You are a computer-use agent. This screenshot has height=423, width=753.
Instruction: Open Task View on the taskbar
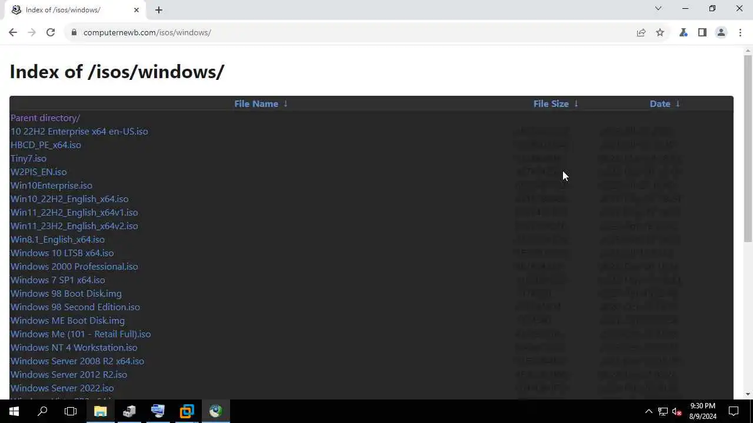[x=71, y=411]
